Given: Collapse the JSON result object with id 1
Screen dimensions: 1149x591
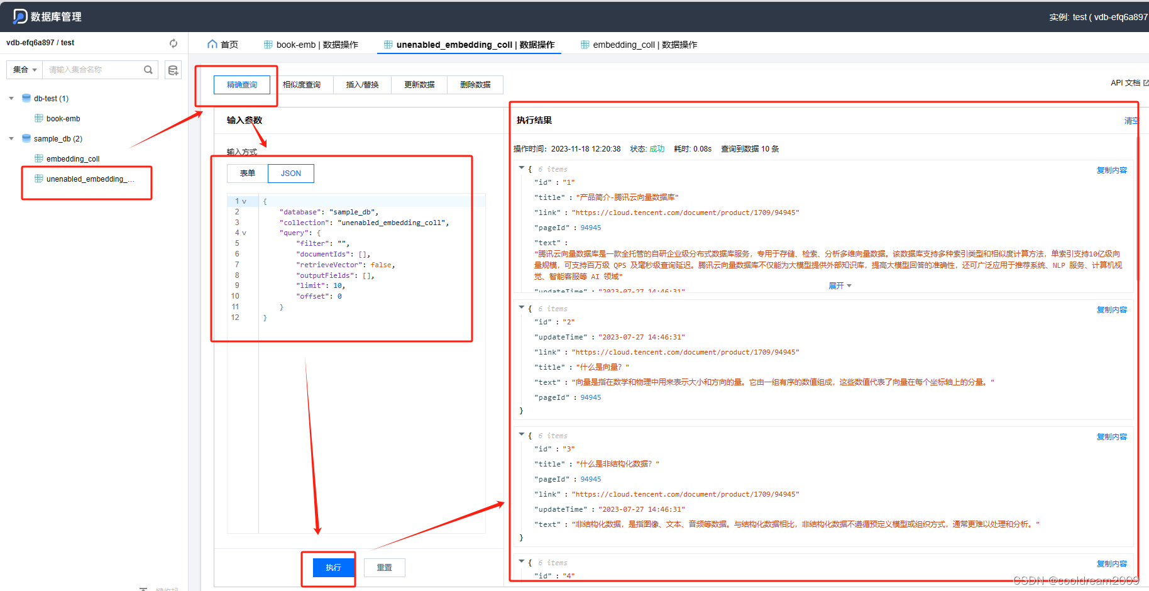Looking at the screenshot, I should tap(521, 168).
